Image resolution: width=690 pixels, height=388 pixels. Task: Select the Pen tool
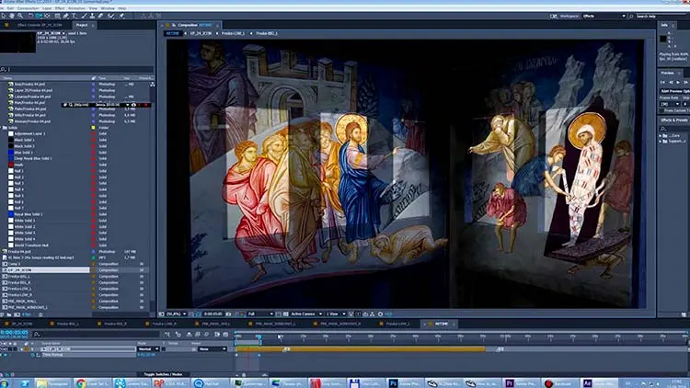pyautogui.click(x=65, y=16)
